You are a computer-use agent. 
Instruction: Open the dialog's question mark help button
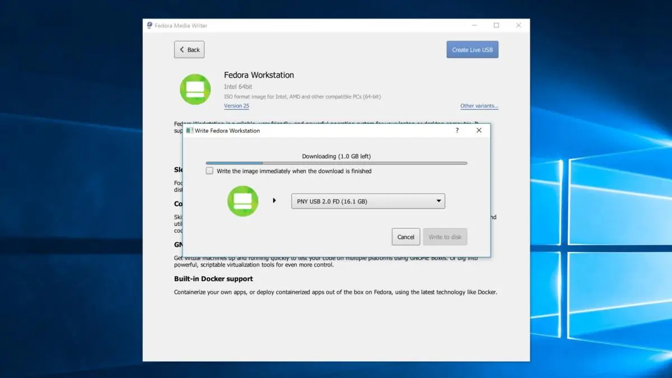tap(457, 130)
